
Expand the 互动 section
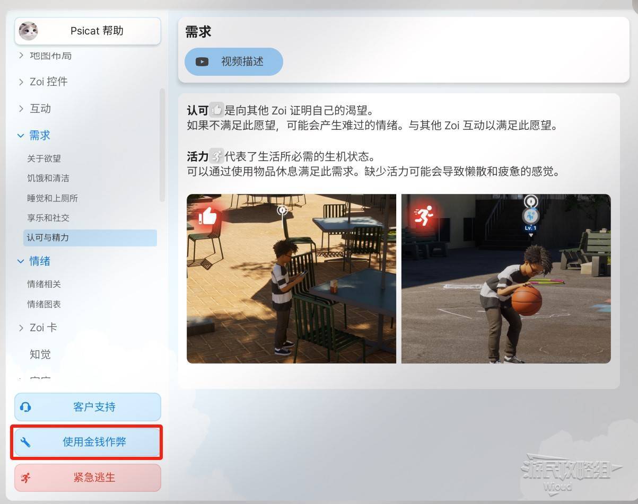(21, 109)
